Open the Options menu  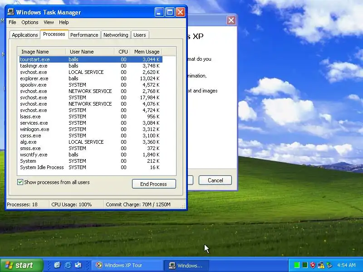30,22
